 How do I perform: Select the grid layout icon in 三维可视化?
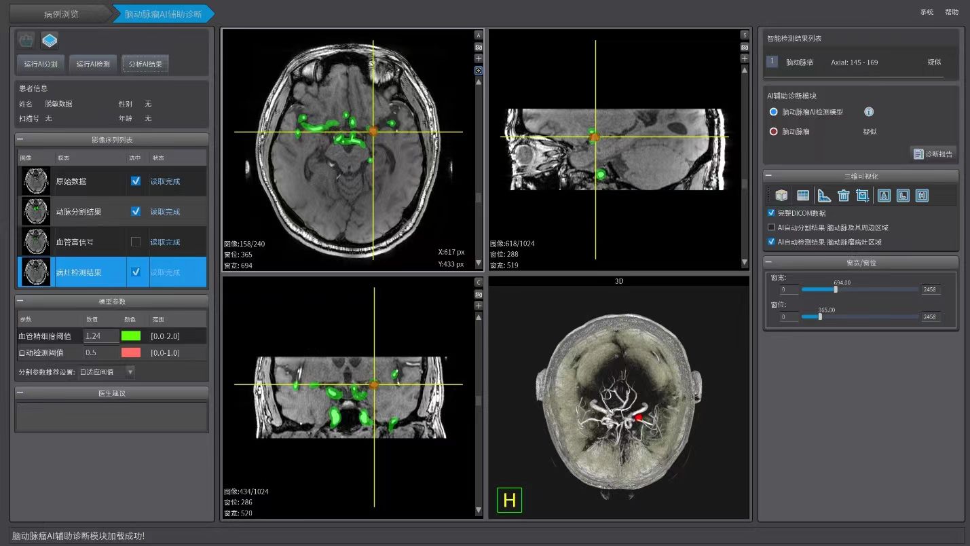click(x=803, y=196)
